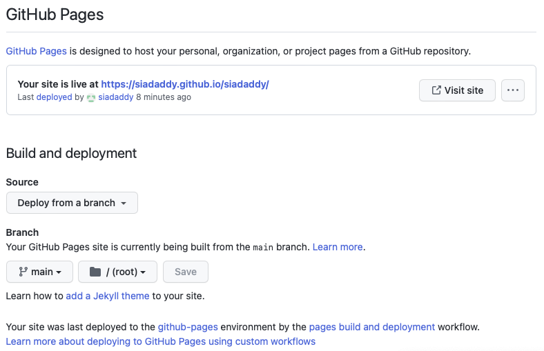This screenshot has height=351, width=544.
Task: Open the three-dot options menu
Action: pos(512,90)
